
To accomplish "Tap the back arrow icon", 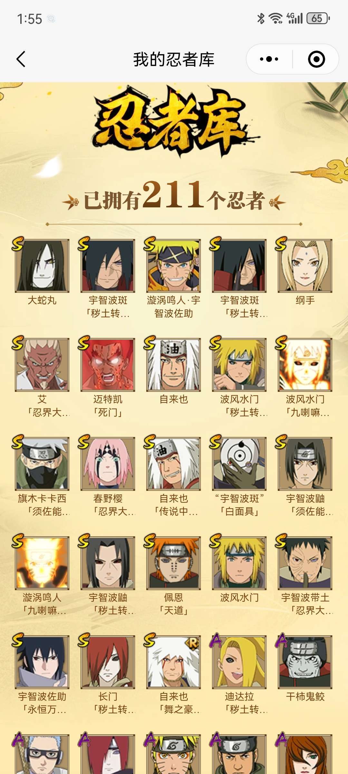I will (x=21, y=59).
